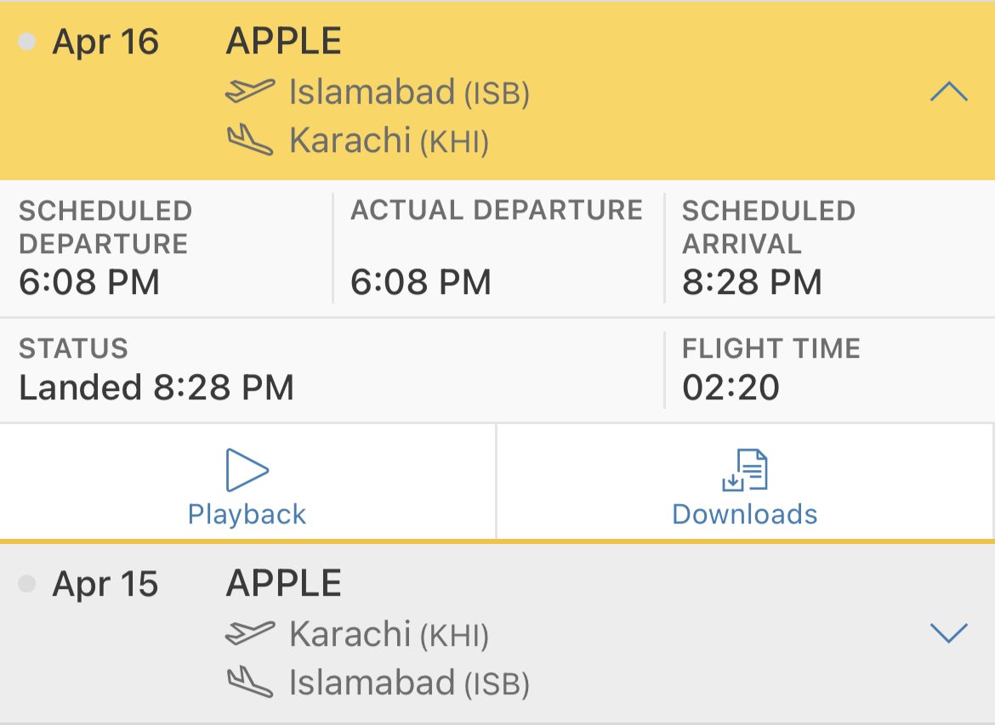The width and height of the screenshot is (995, 725).
Task: Click the grey status dot beside Apr 15
Action: [x=26, y=584]
